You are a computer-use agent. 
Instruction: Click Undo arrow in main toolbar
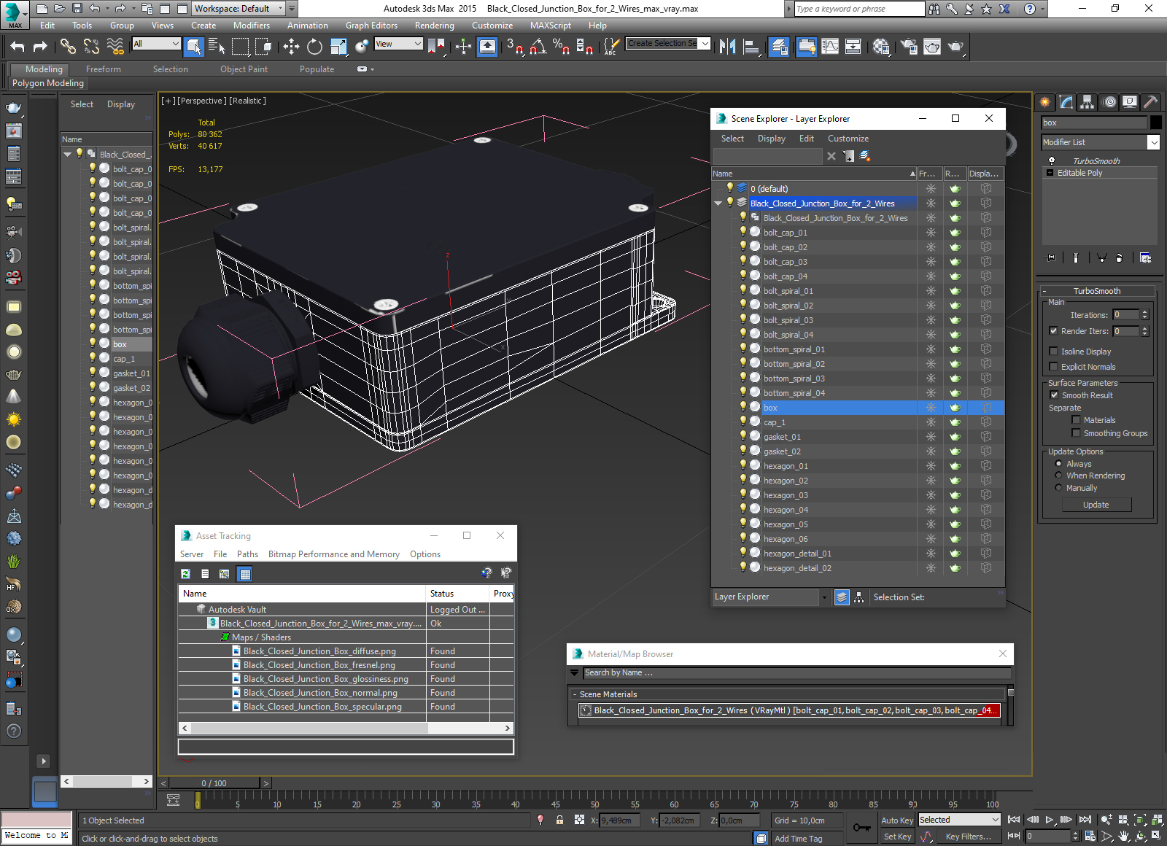coord(18,47)
